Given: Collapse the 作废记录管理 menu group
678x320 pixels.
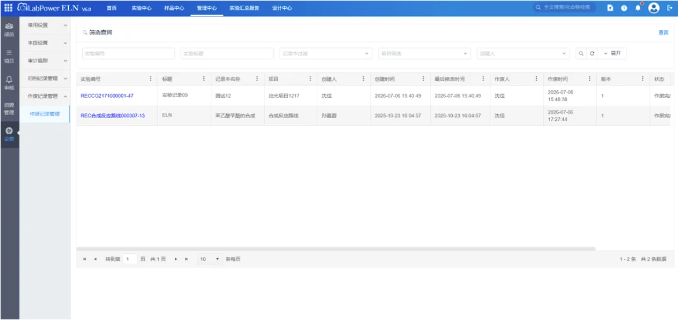Looking at the screenshot, I should pos(45,96).
